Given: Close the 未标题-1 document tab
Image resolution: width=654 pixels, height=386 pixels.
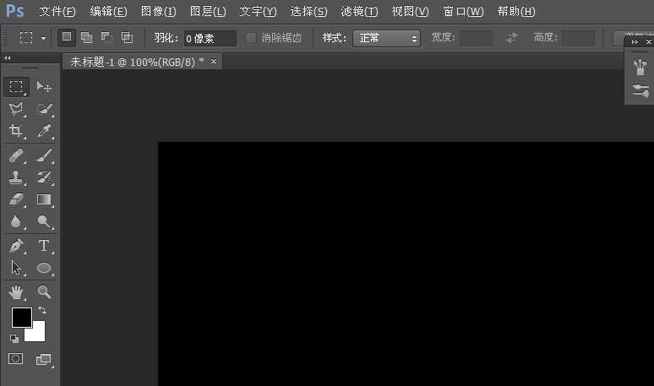Looking at the screenshot, I should (x=214, y=62).
